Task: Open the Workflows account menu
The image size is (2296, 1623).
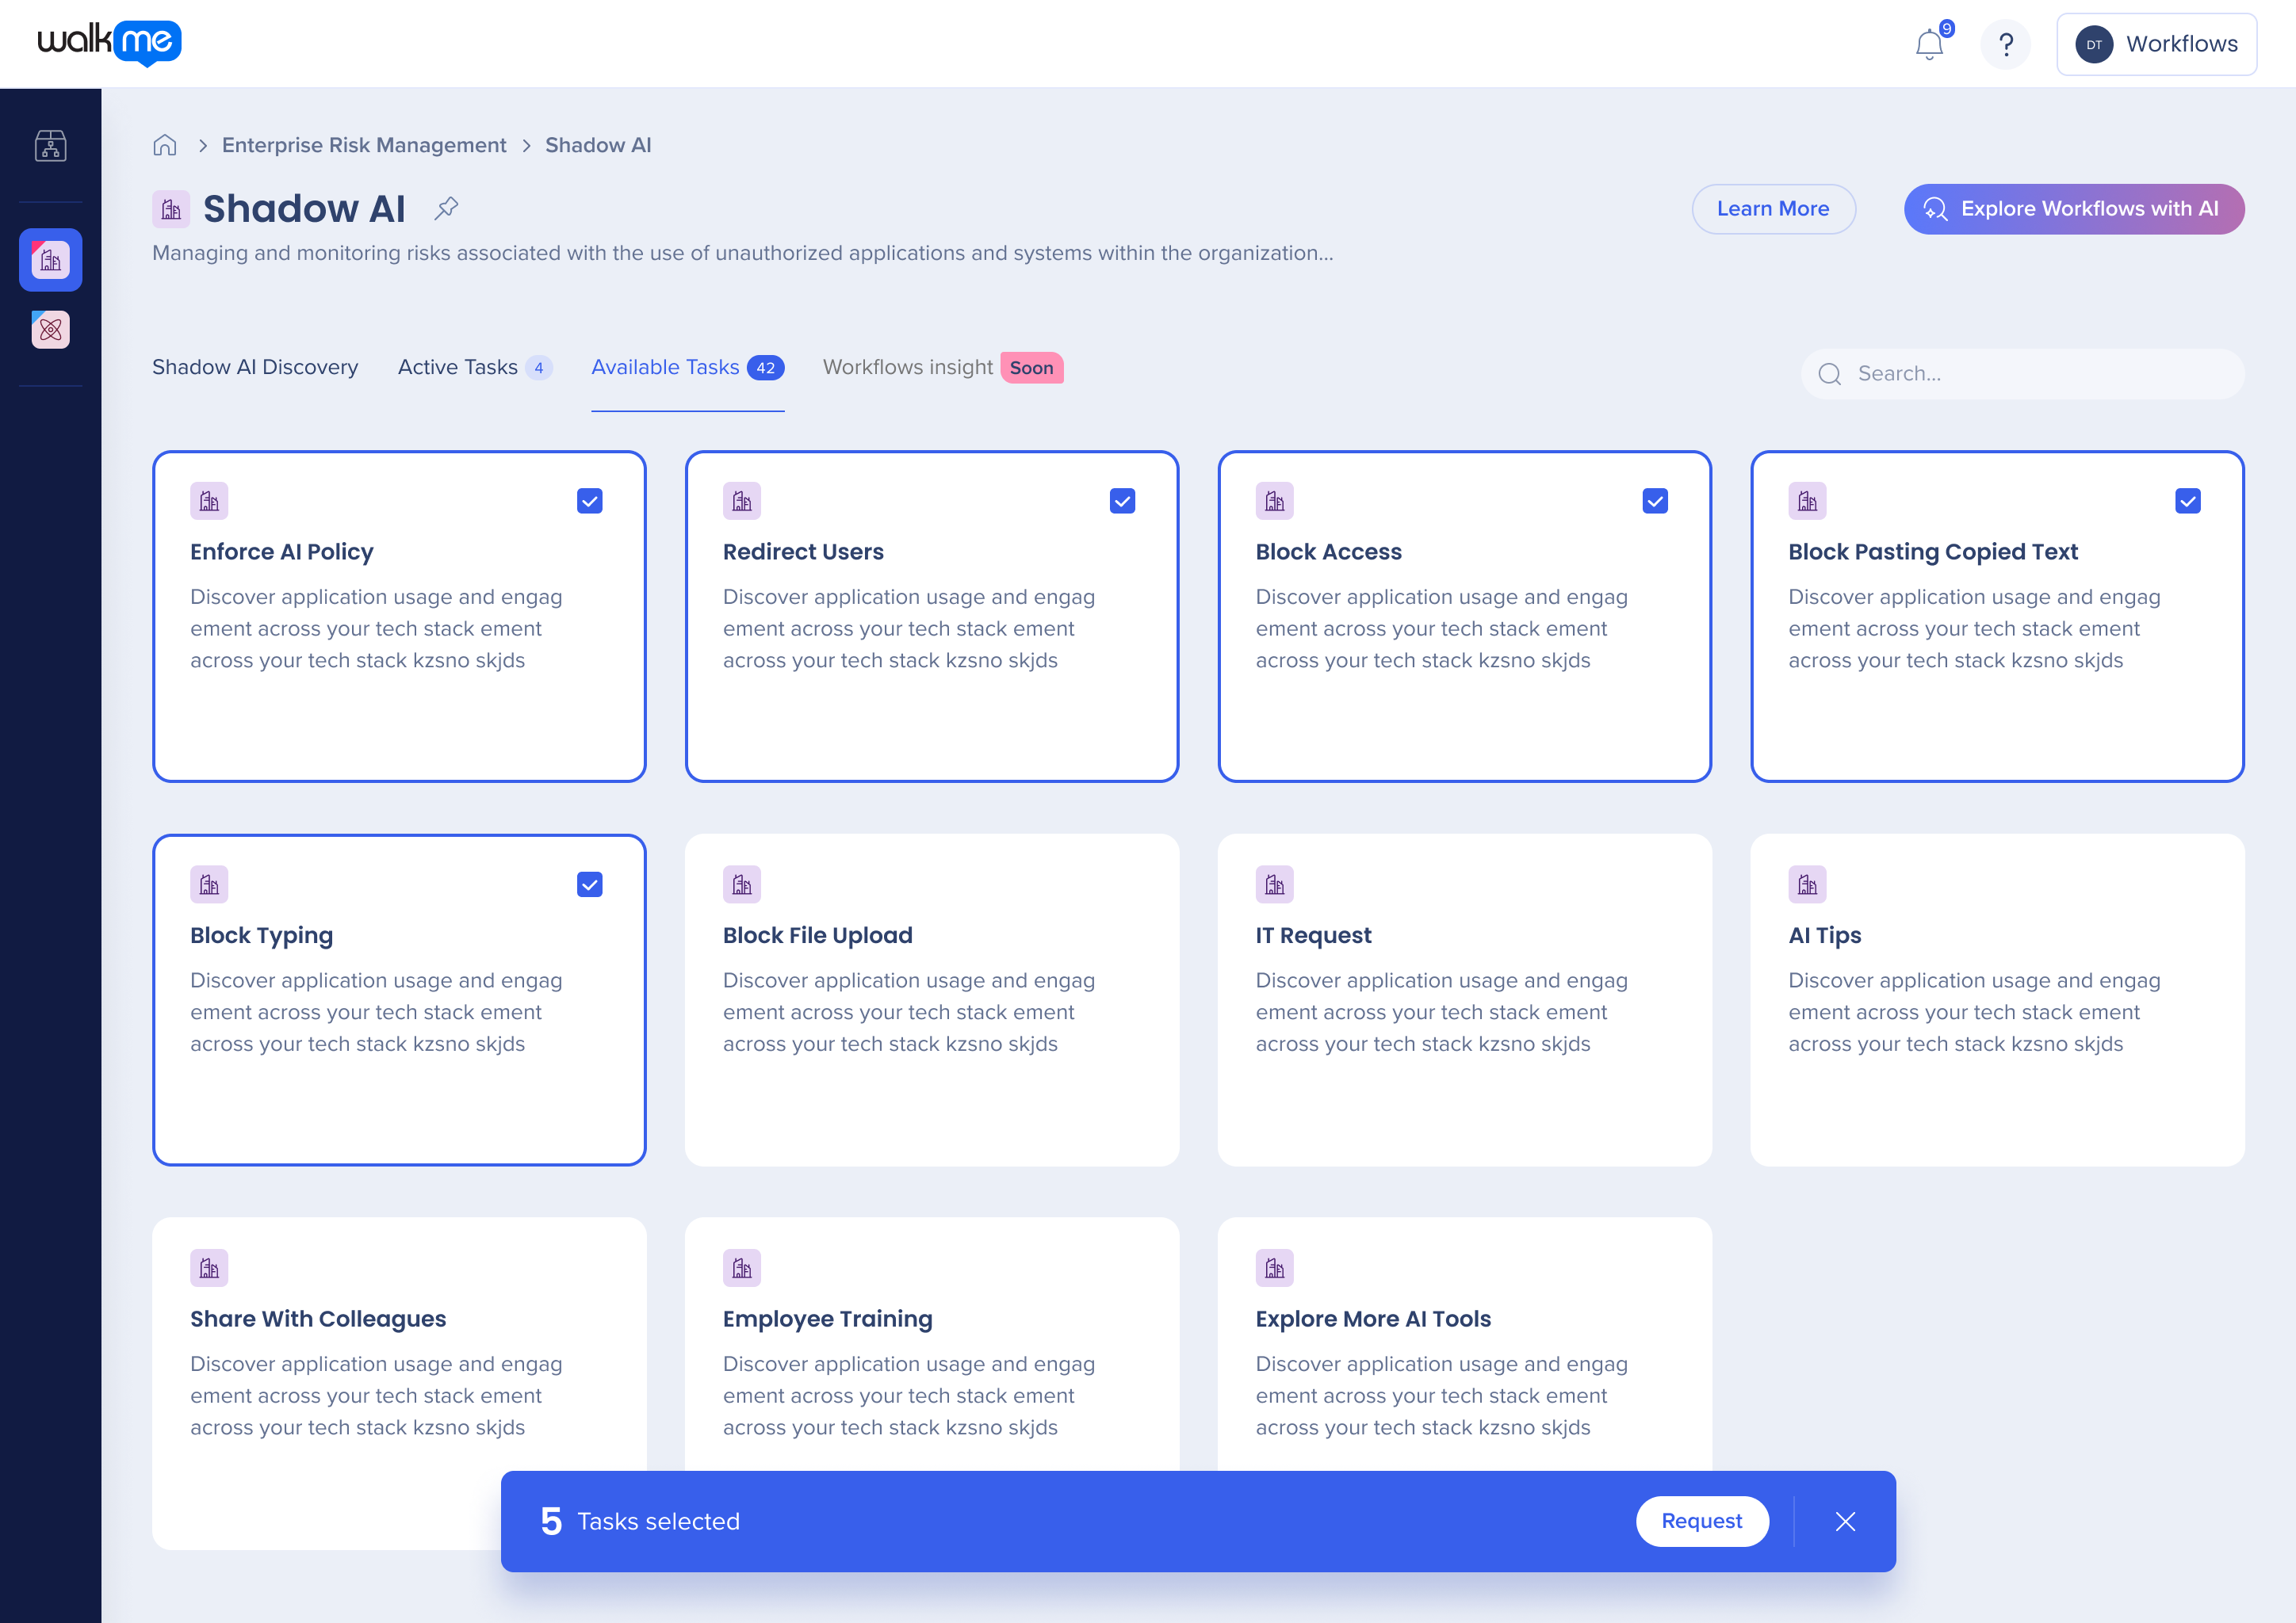Action: (2156, 44)
